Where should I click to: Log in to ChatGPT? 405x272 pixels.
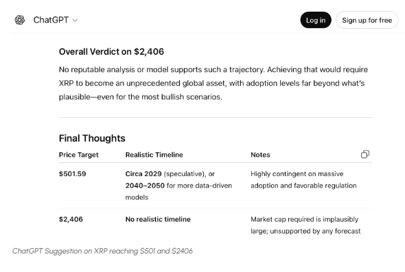[x=316, y=20]
